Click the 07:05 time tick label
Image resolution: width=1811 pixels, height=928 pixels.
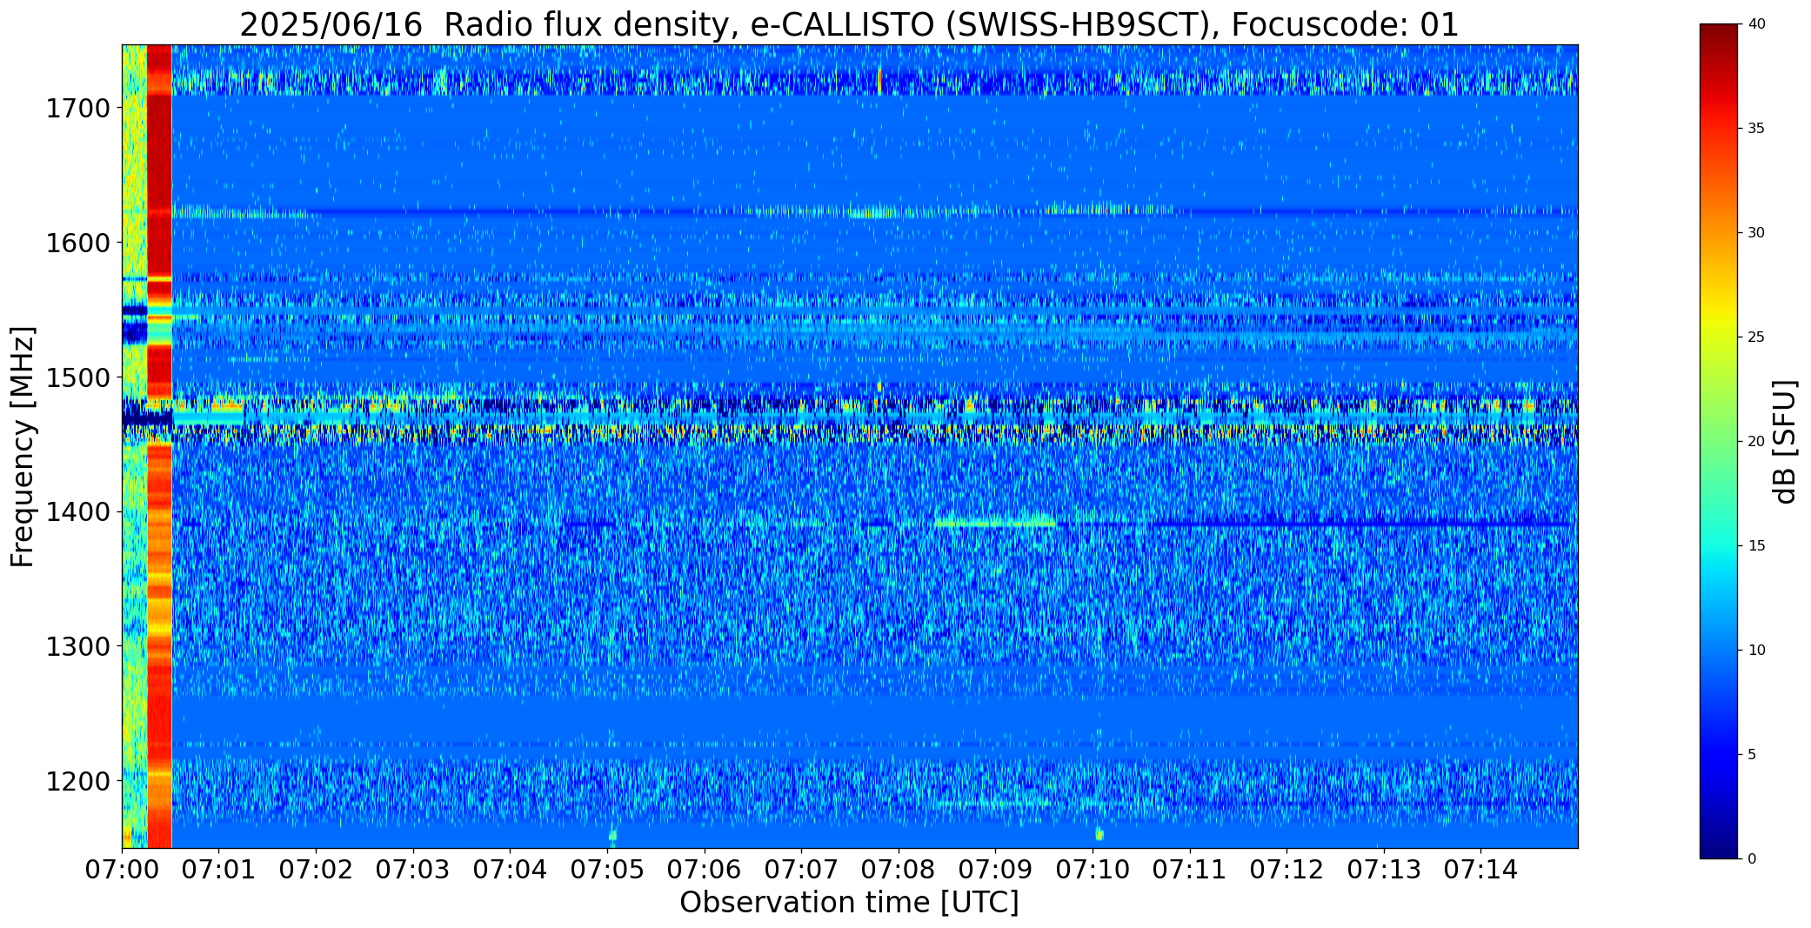[607, 870]
